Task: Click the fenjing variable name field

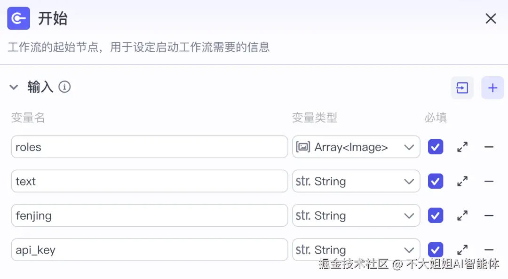Action: [x=150, y=216]
